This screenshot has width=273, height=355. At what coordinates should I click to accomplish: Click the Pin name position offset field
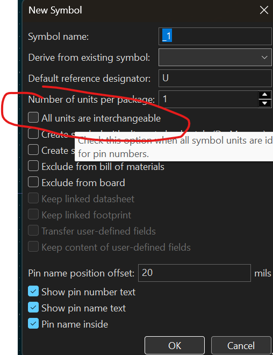pos(195,273)
